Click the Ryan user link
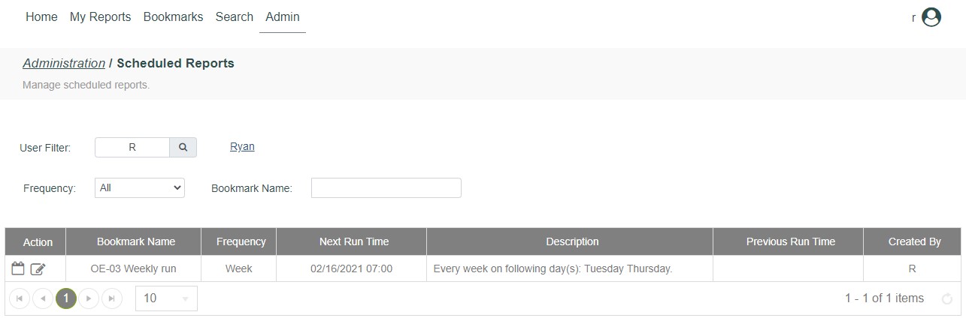Screen dimensions: 966x321 click(x=242, y=146)
